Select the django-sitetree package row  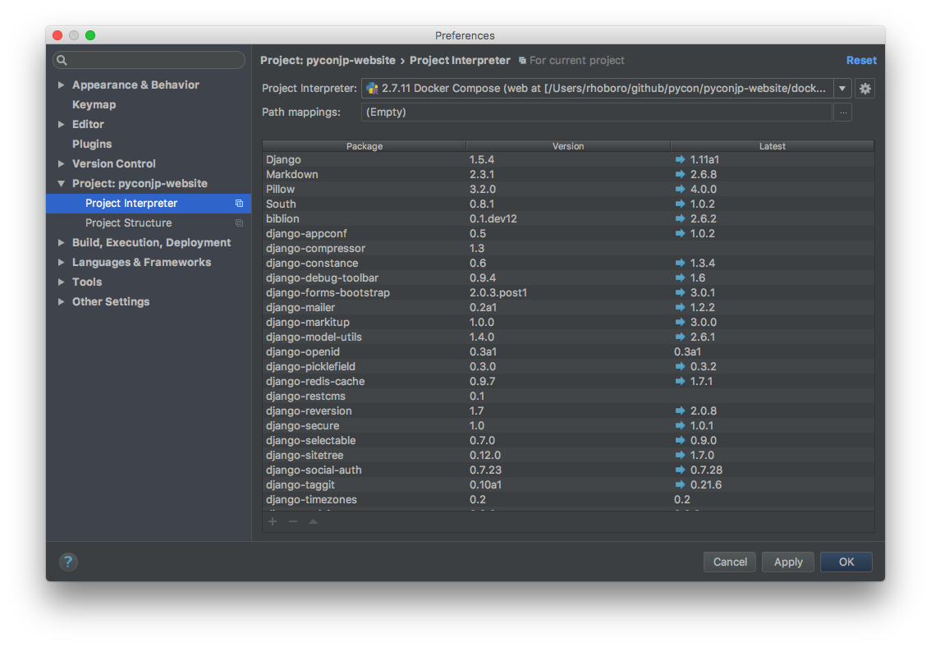pyautogui.click(x=568, y=455)
